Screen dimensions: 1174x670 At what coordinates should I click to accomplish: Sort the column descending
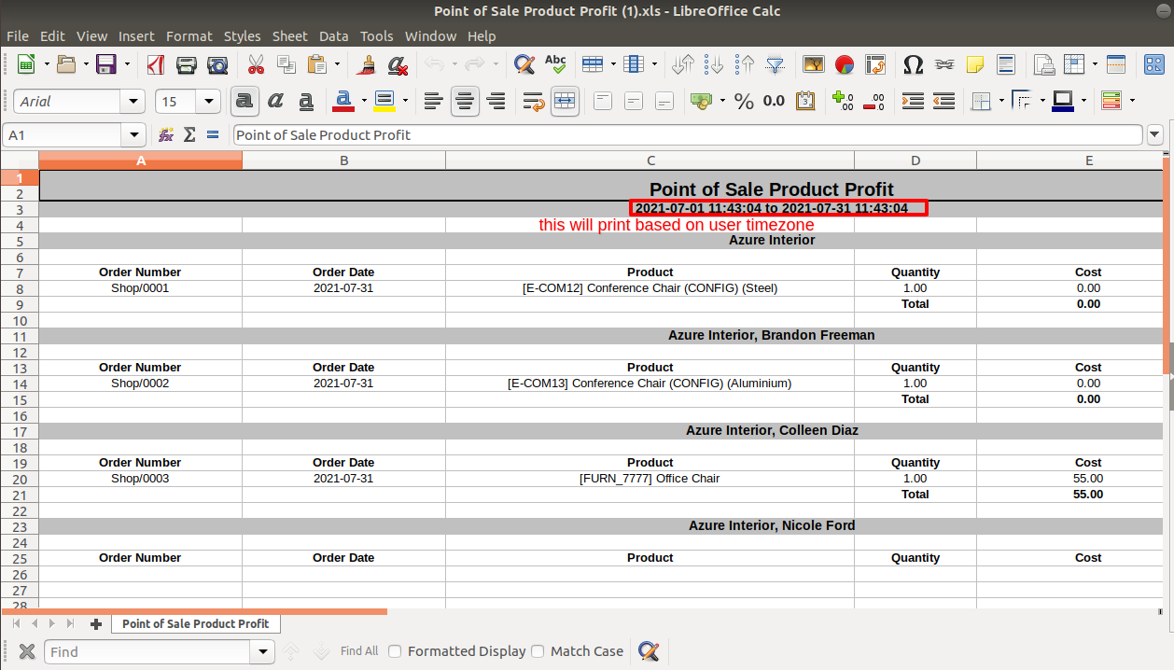pos(745,64)
